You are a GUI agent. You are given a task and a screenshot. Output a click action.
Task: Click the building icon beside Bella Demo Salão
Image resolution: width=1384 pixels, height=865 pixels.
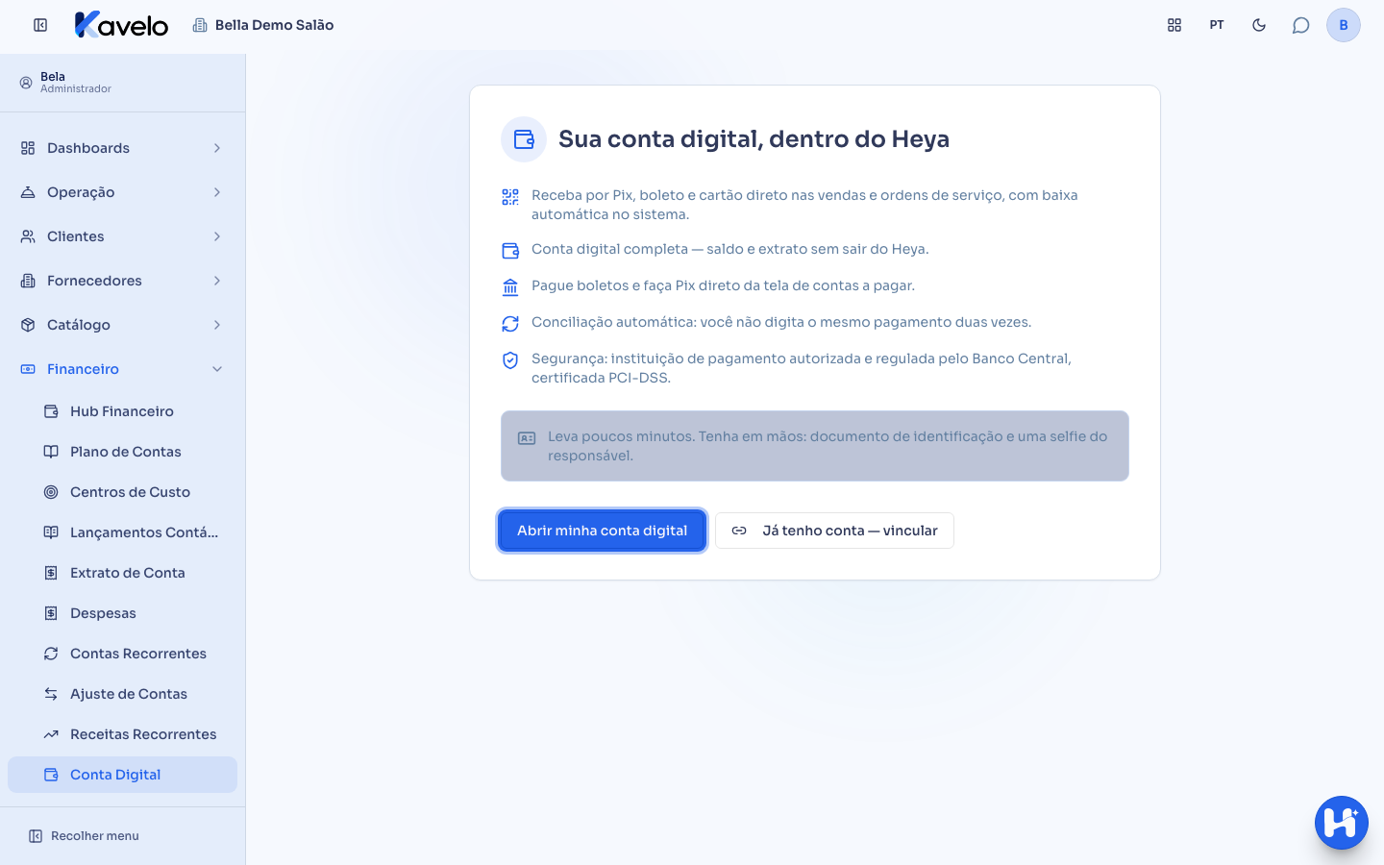click(200, 25)
